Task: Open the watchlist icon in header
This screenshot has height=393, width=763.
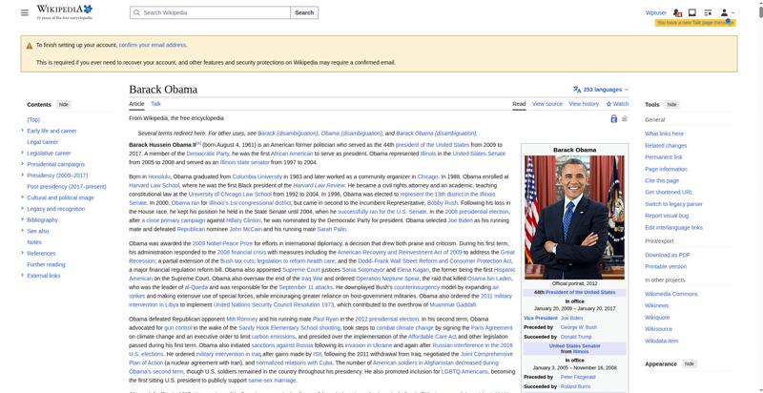Action: (708, 12)
